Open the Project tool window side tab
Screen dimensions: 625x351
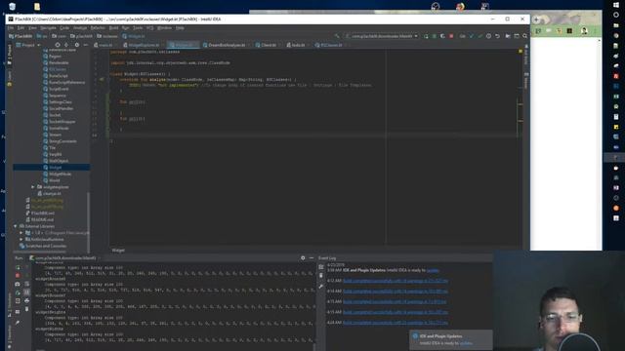tap(10, 55)
